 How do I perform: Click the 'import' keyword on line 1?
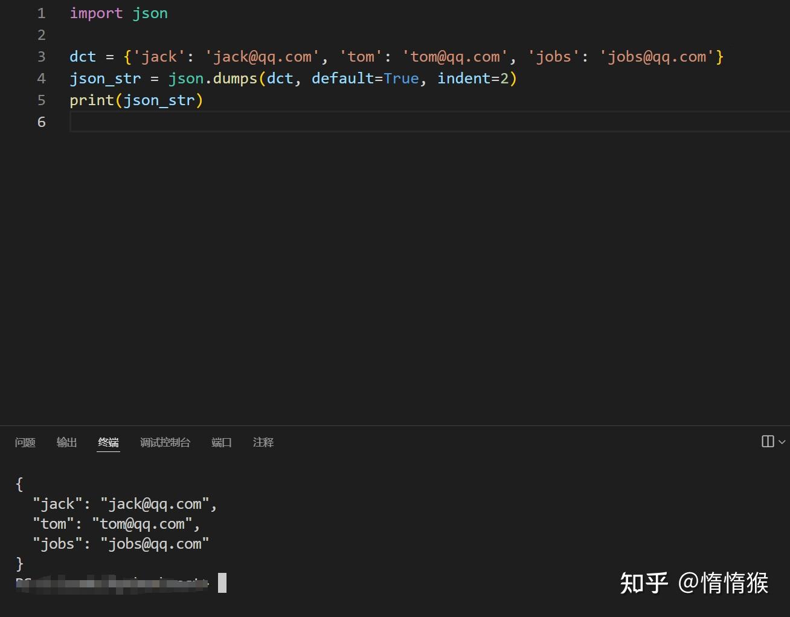tap(95, 13)
